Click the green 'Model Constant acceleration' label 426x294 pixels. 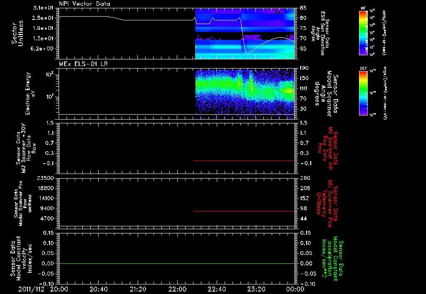tap(332, 259)
